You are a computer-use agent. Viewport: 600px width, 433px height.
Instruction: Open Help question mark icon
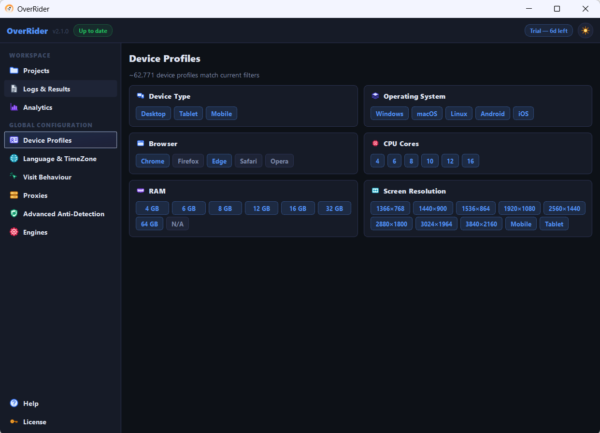[x=14, y=403]
